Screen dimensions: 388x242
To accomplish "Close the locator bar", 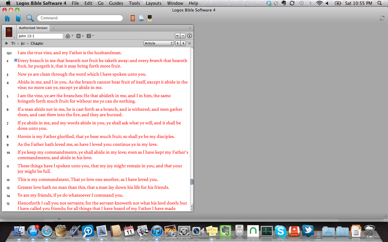I will [190, 43].
